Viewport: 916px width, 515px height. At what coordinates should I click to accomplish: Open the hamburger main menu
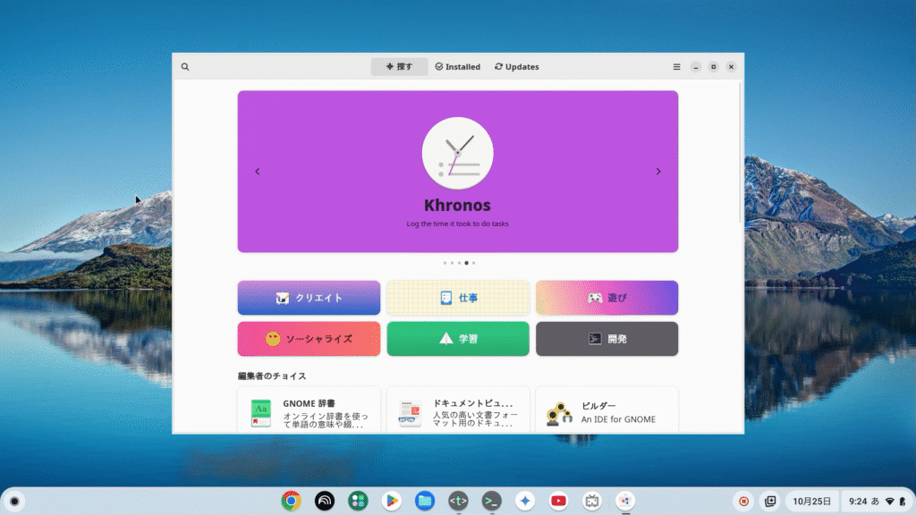click(676, 67)
